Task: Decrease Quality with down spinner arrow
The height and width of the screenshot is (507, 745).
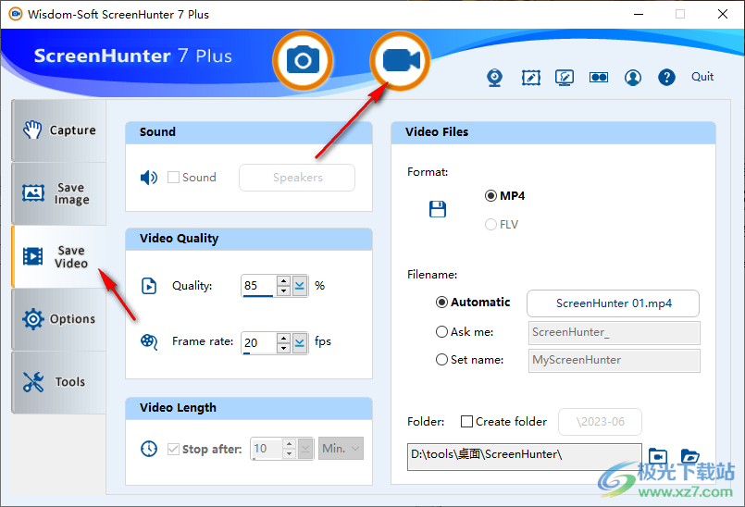Action: coord(283,291)
